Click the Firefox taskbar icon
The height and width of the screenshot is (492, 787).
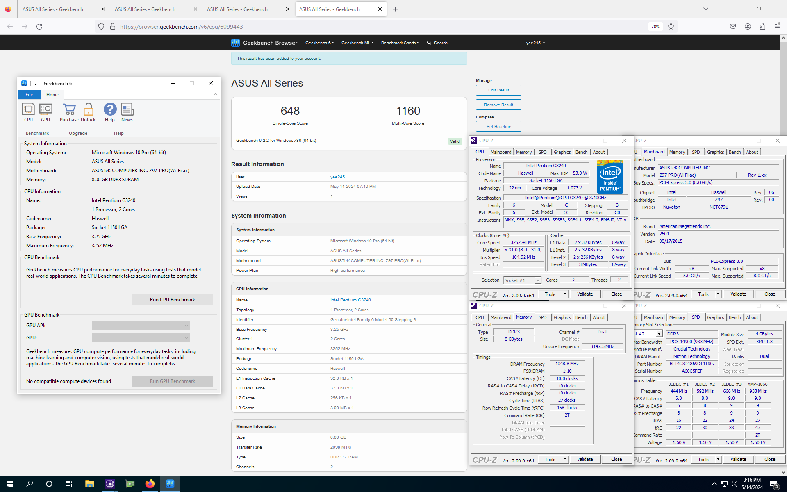[x=150, y=484]
